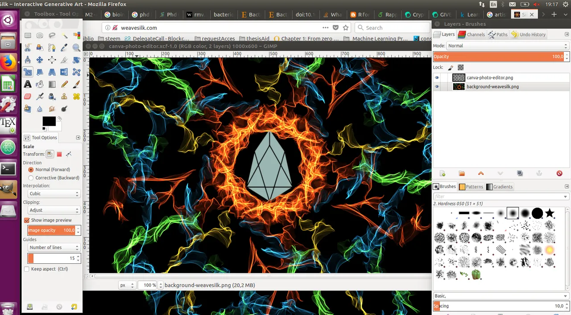Open the Guides Number of lines dropdown
The width and height of the screenshot is (571, 315).
tap(54, 247)
